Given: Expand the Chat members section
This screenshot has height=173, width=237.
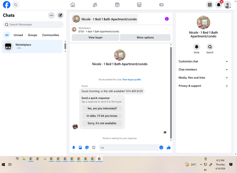Looking at the screenshot, I should [203, 70].
